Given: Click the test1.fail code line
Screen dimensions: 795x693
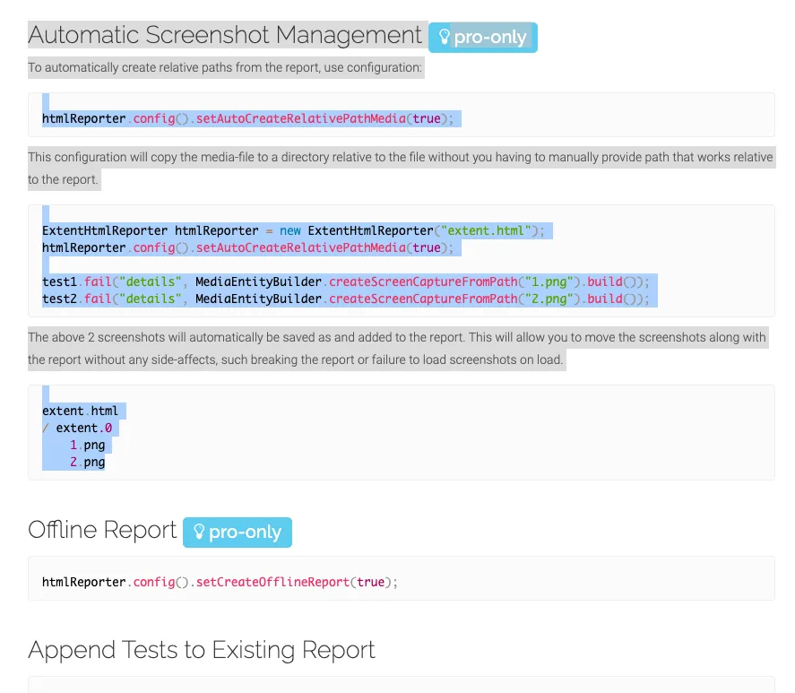Looking at the screenshot, I should pyautogui.click(x=345, y=282).
